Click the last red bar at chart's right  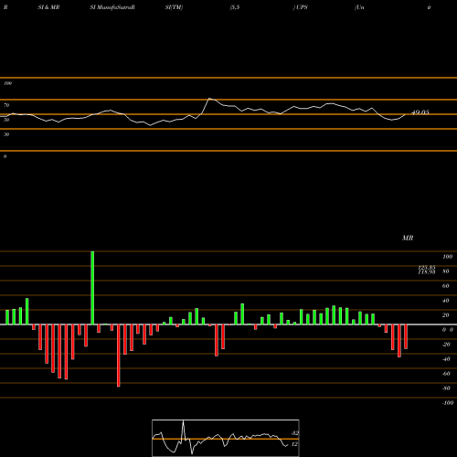406,336
